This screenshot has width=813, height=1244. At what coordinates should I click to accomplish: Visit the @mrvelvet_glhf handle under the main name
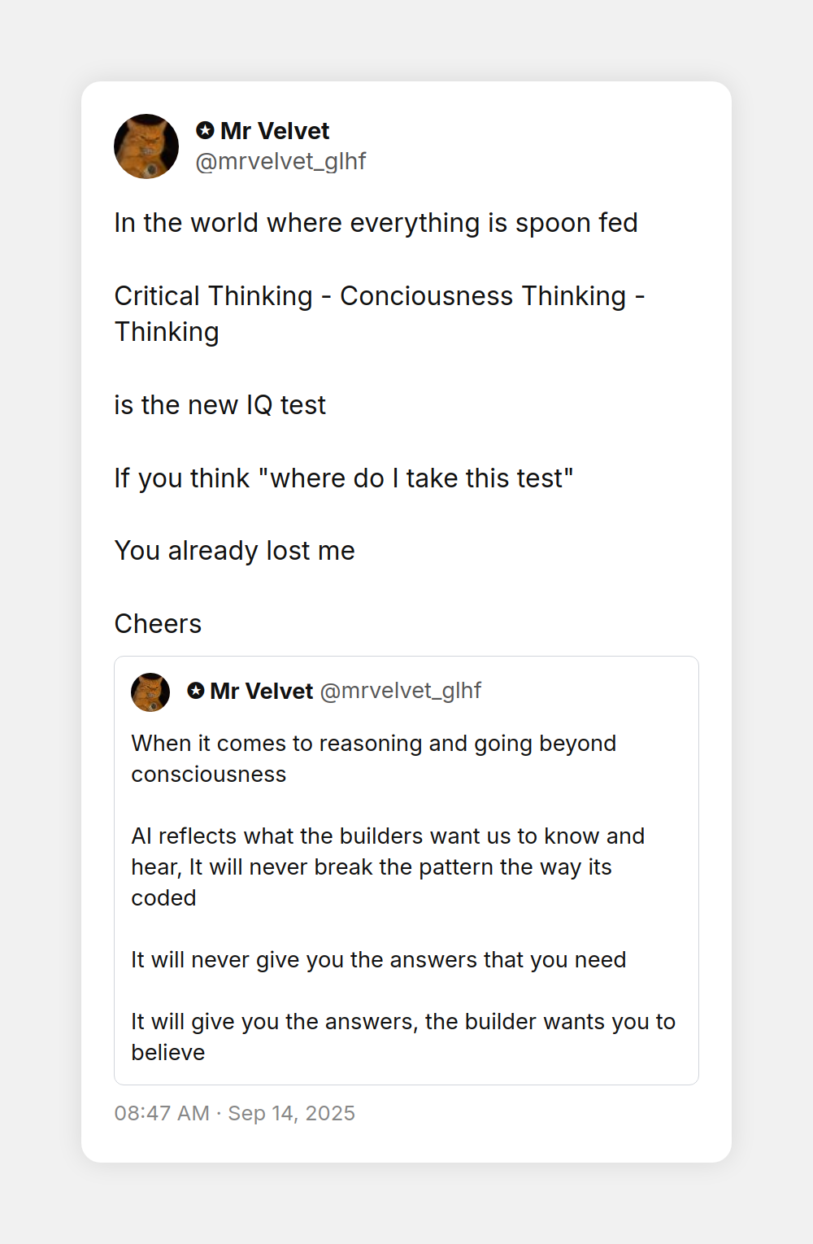tap(280, 161)
